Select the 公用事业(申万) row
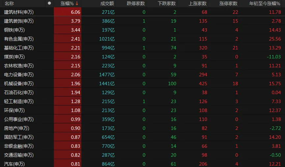 point(142,119)
